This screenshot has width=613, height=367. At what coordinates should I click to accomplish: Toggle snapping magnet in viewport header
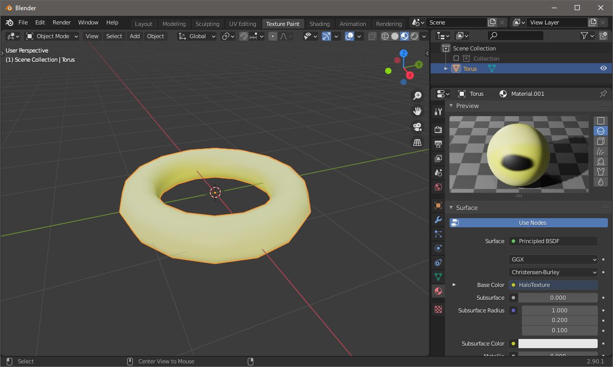[244, 36]
